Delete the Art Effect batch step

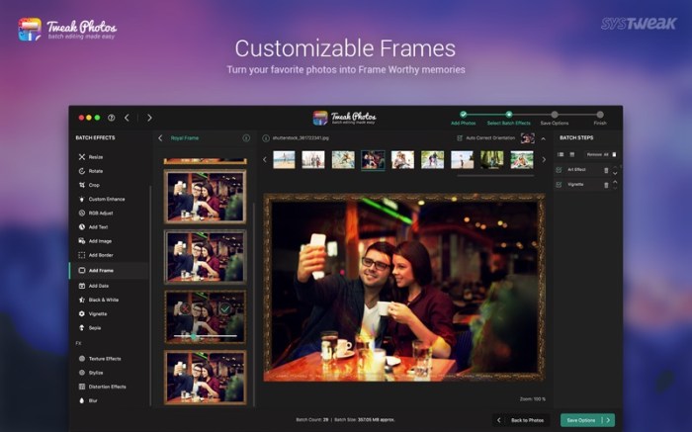(606, 170)
